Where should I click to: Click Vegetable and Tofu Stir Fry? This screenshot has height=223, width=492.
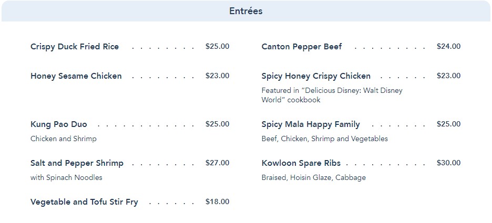[x=84, y=202]
